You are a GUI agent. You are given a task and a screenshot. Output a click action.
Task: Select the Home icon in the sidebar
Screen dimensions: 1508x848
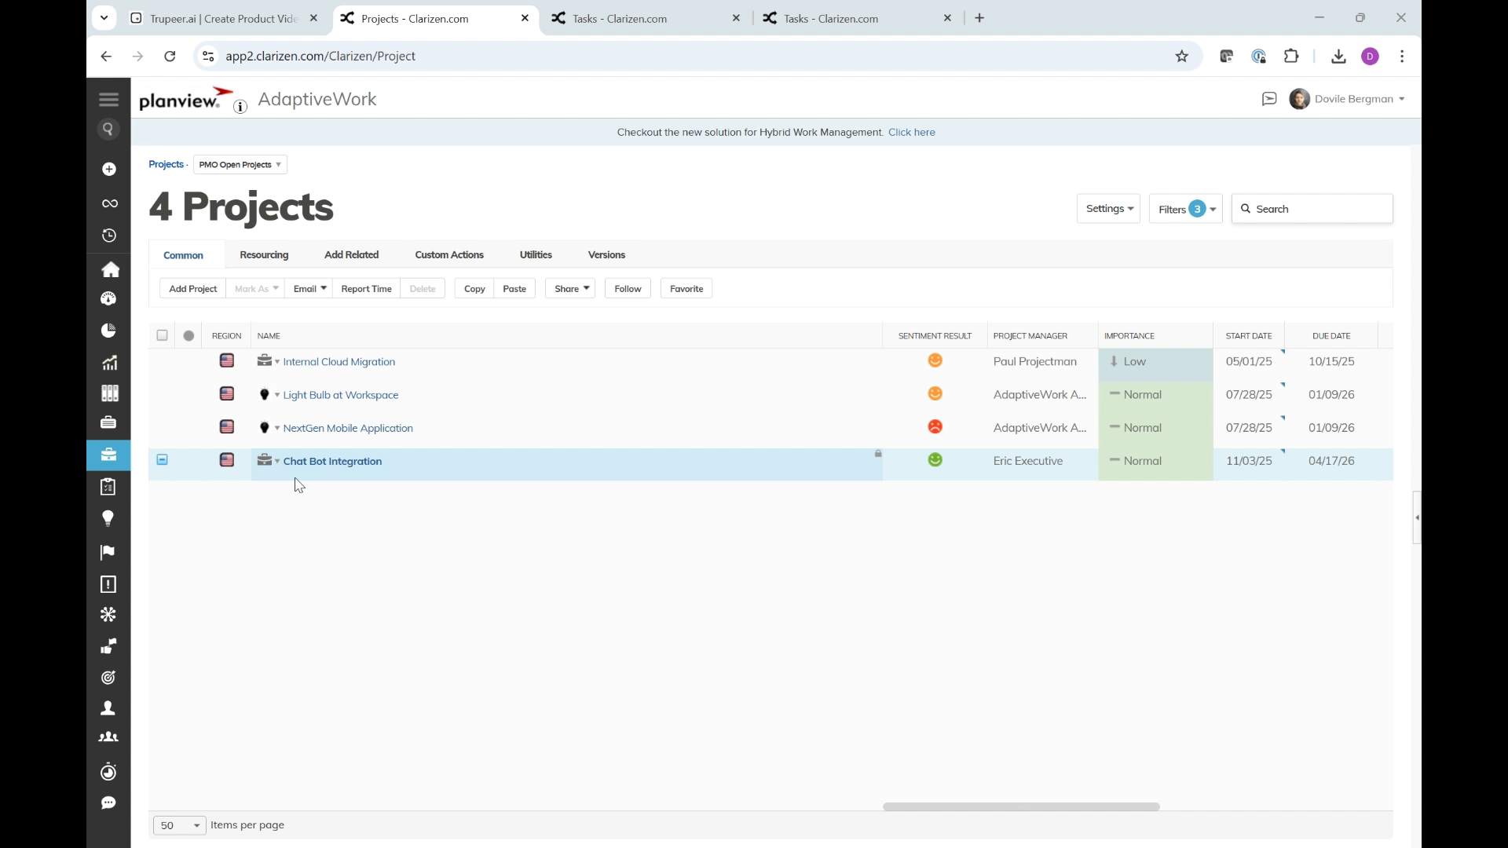(x=111, y=269)
